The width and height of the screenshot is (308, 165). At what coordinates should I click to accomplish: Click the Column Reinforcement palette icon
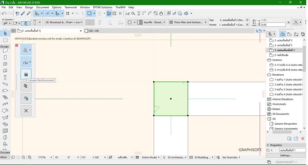coord(26,74)
